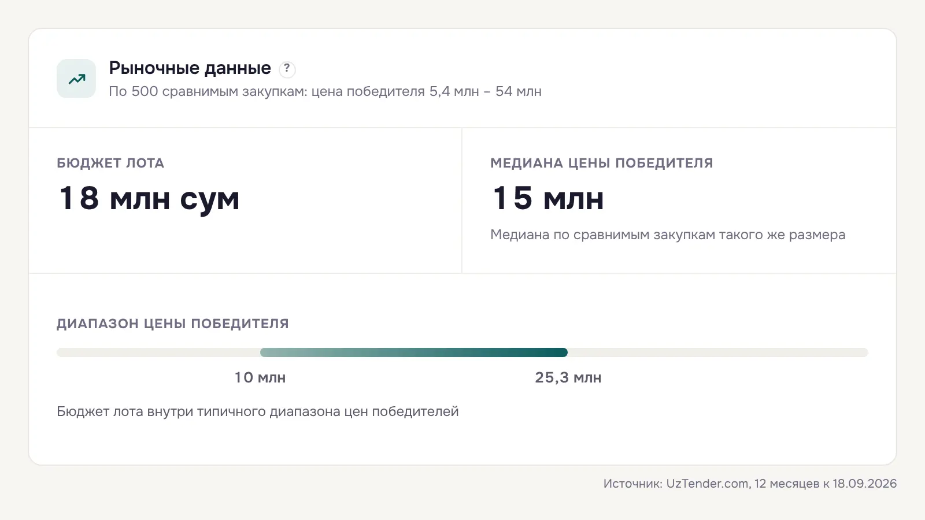Image resolution: width=925 pixels, height=520 pixels.
Task: Click the '18 млн сум' budget value
Action: [x=149, y=199]
